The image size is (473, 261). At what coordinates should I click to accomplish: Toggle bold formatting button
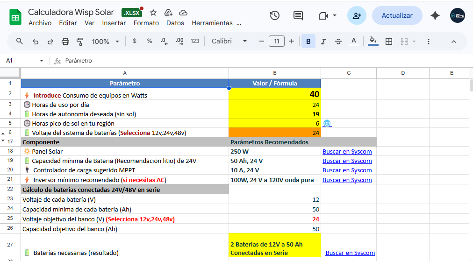point(308,41)
